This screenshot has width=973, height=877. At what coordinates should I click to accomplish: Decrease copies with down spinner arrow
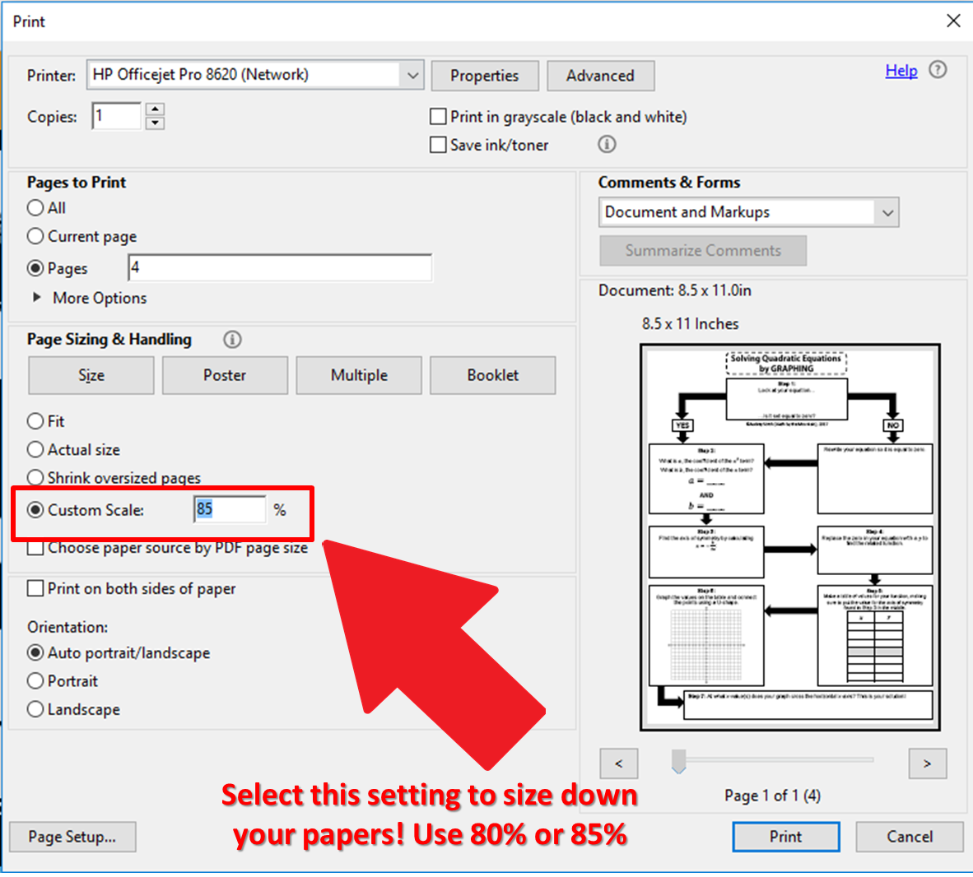coord(155,123)
